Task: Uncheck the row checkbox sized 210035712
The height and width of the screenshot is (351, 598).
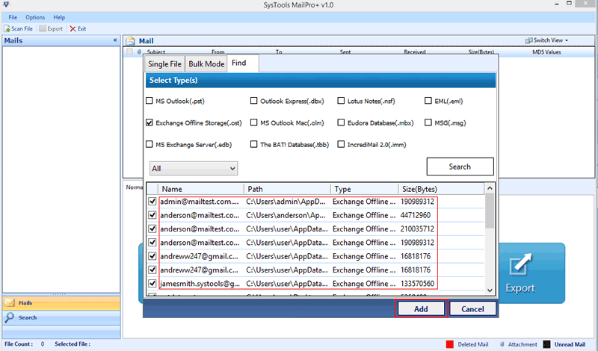Action: 152,229
